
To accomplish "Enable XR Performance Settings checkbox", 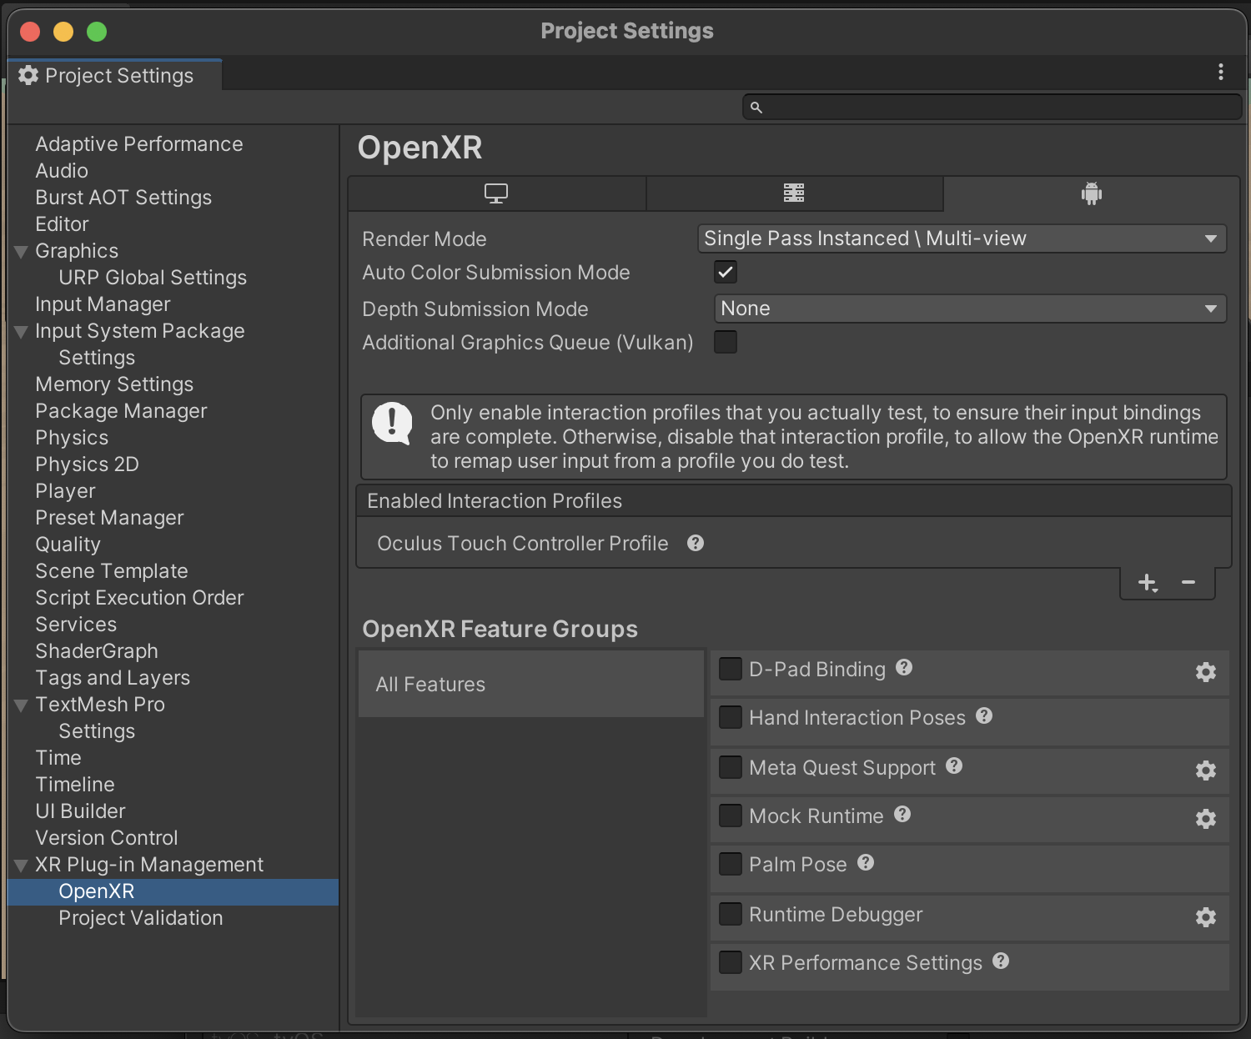I will click(x=731, y=962).
